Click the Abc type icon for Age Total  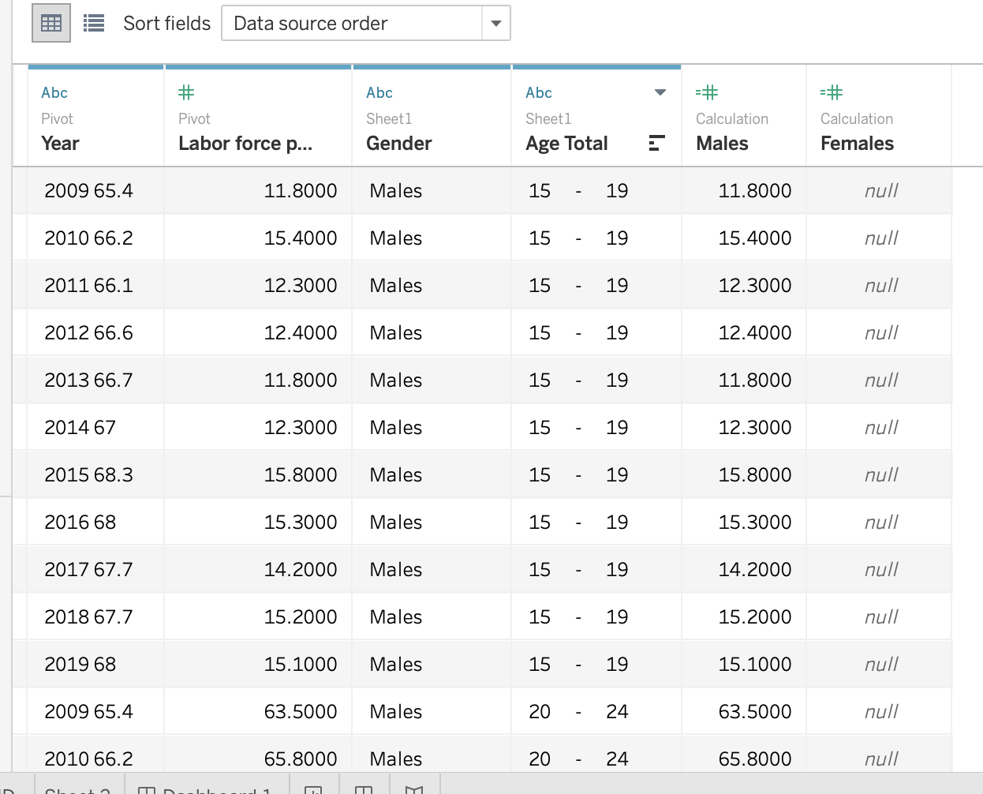point(539,92)
